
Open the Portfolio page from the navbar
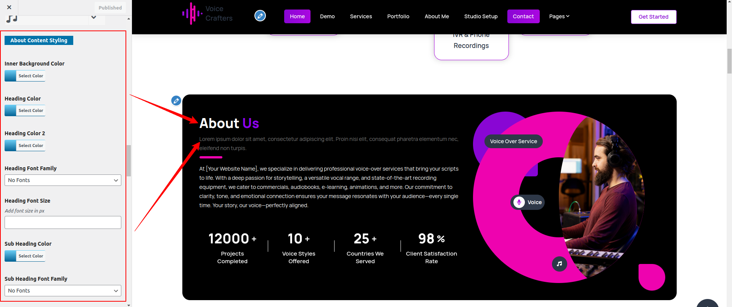398,16
